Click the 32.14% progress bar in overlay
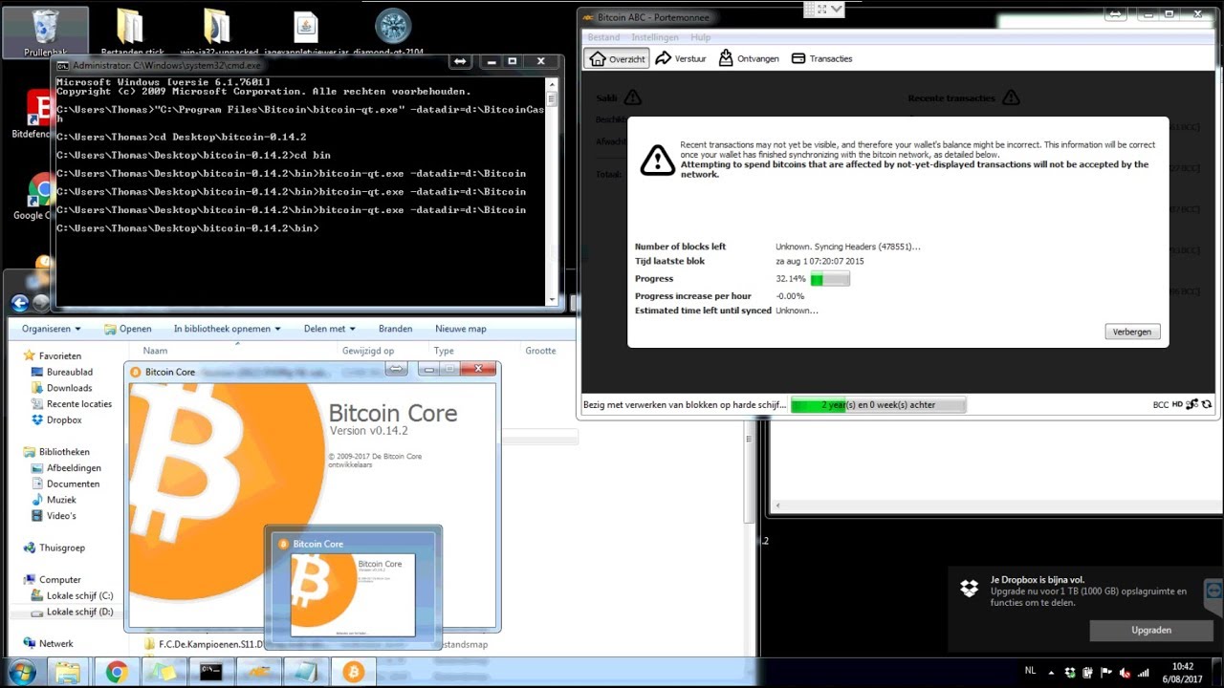 click(x=830, y=279)
